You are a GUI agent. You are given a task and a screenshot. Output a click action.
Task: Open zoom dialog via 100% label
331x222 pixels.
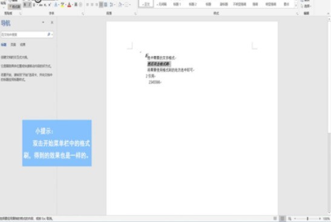(x=326, y=218)
